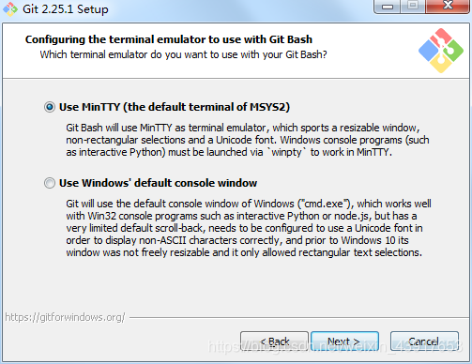Click the "Use MinTTY (the default terminal of MSYS2)" label

pyautogui.click(x=175, y=107)
